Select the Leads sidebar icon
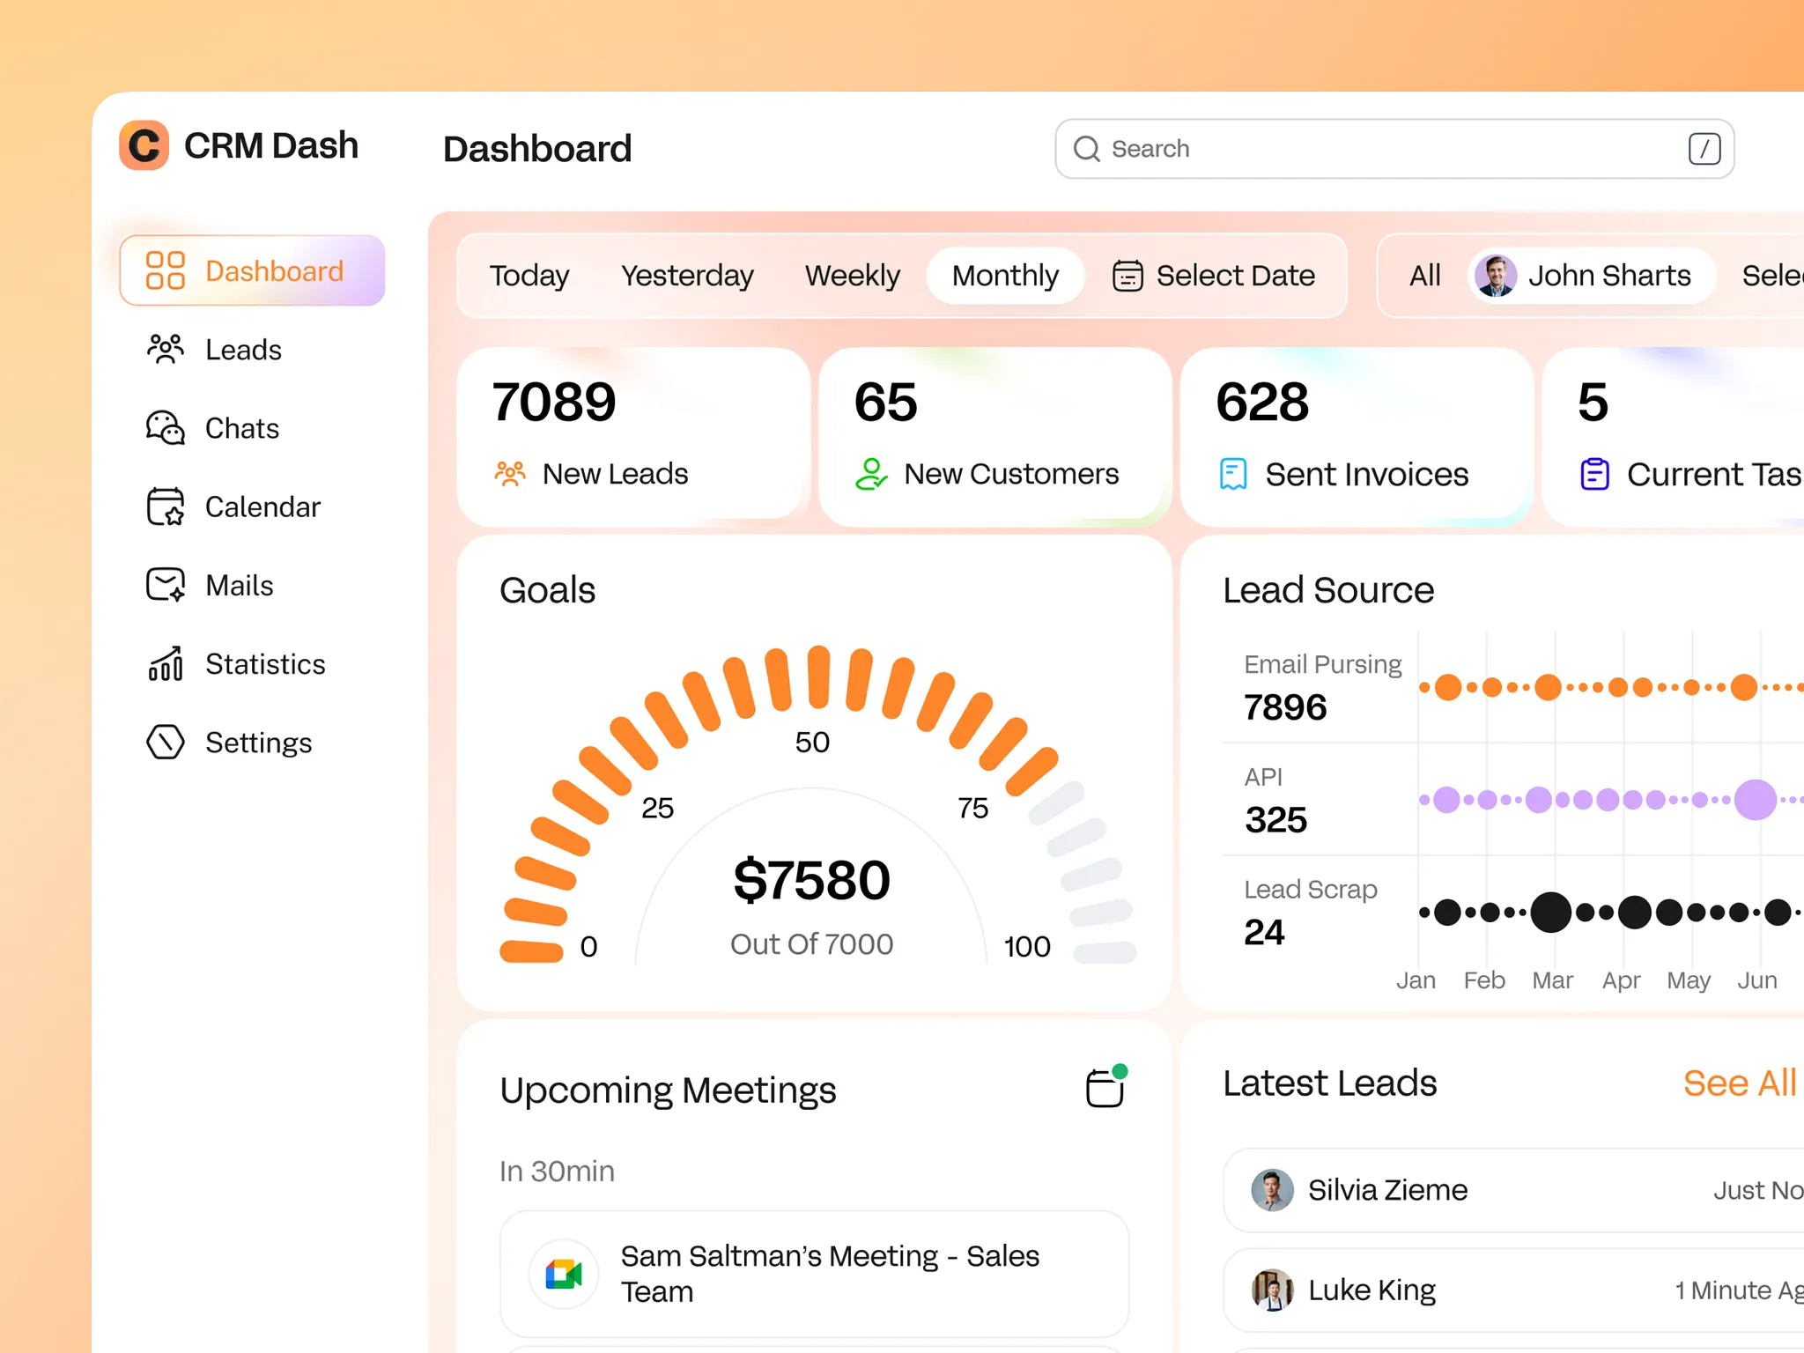This screenshot has width=1804, height=1353. click(166, 349)
